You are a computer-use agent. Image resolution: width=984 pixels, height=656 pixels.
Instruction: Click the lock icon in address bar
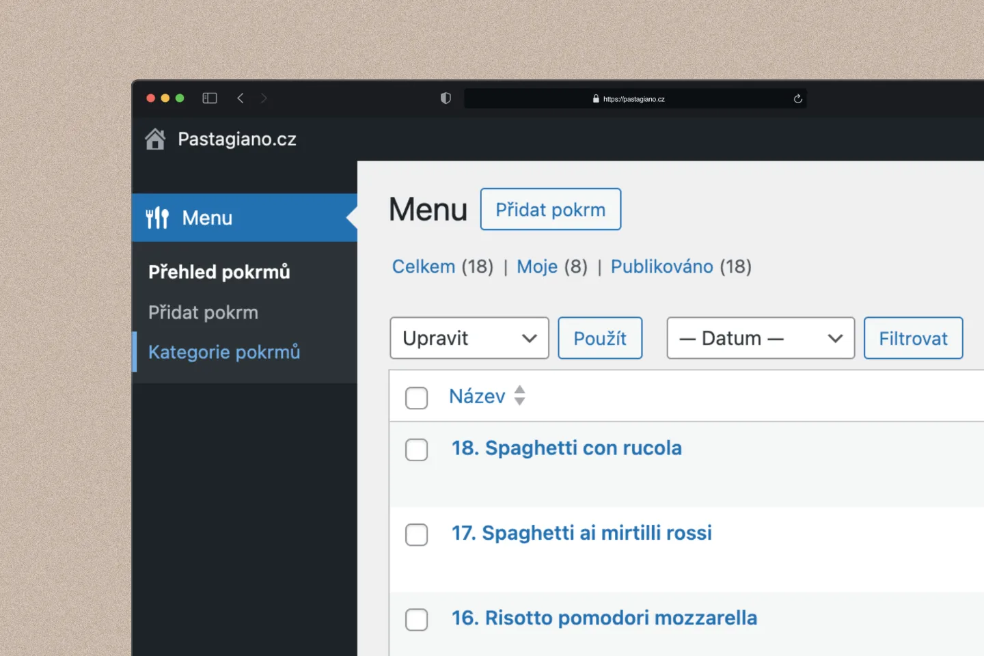(596, 99)
